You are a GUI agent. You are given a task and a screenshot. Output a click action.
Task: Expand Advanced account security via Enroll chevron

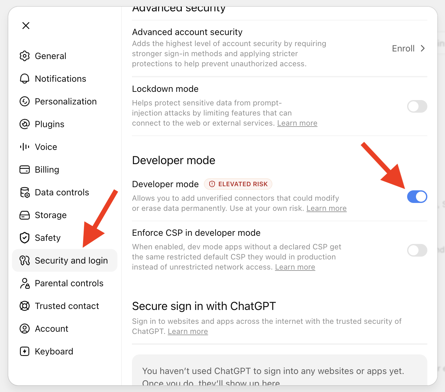pyautogui.click(x=423, y=48)
